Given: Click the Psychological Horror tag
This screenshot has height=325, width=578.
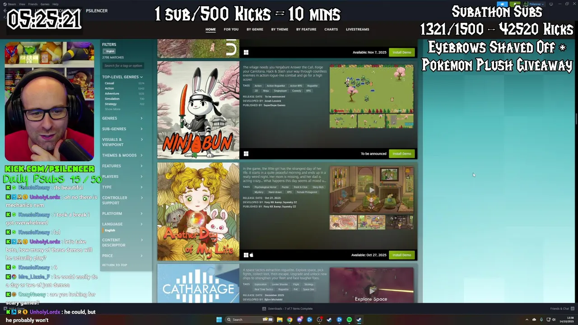Looking at the screenshot, I should 265,187.
